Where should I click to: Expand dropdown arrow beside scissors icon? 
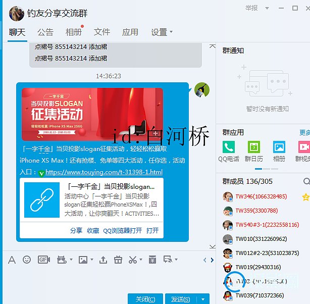(141, 259)
